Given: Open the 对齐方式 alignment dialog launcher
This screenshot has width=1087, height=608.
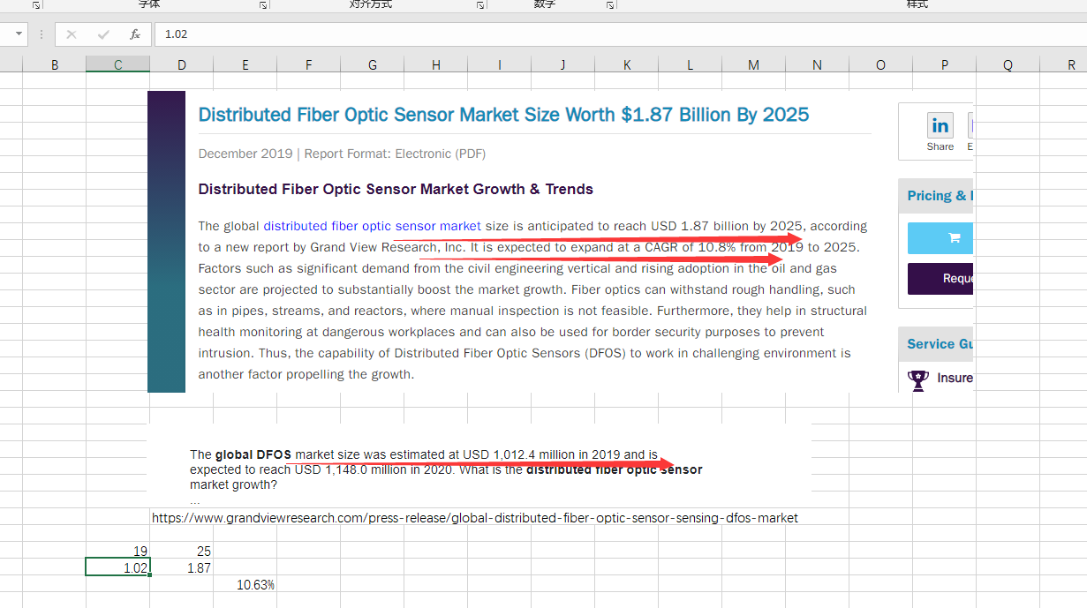Looking at the screenshot, I should [x=480, y=5].
